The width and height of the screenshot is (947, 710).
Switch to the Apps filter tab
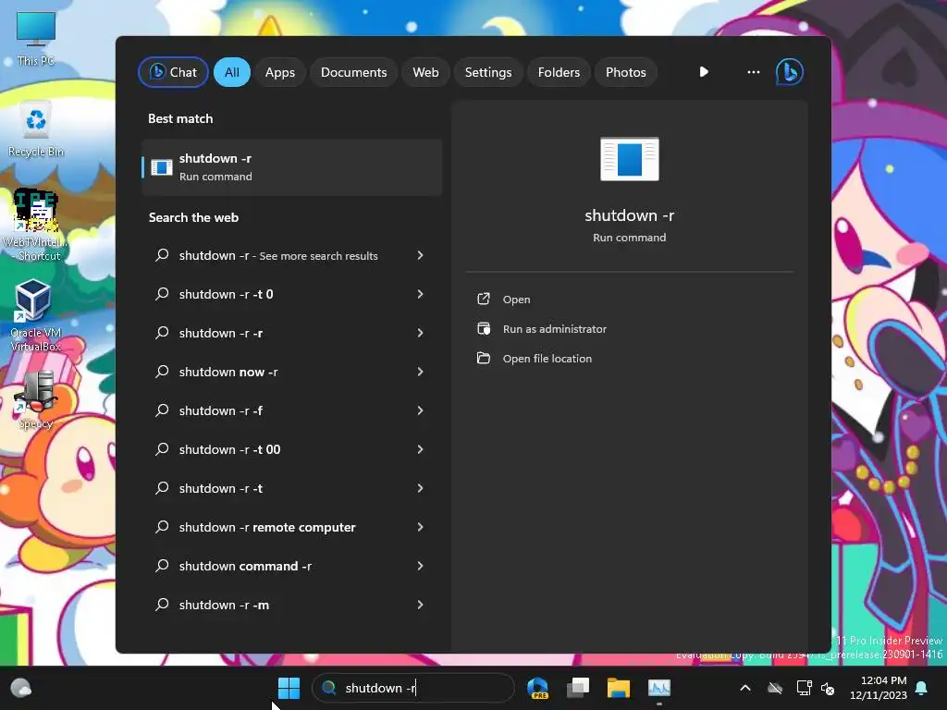click(x=279, y=72)
